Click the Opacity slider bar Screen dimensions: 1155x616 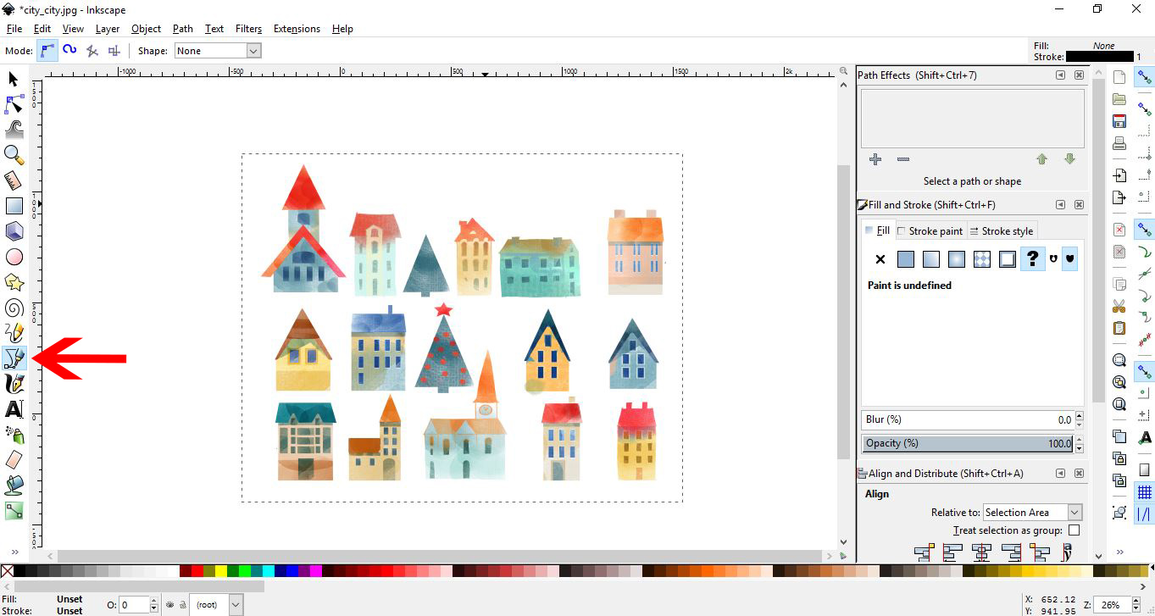pyautogui.click(x=968, y=443)
